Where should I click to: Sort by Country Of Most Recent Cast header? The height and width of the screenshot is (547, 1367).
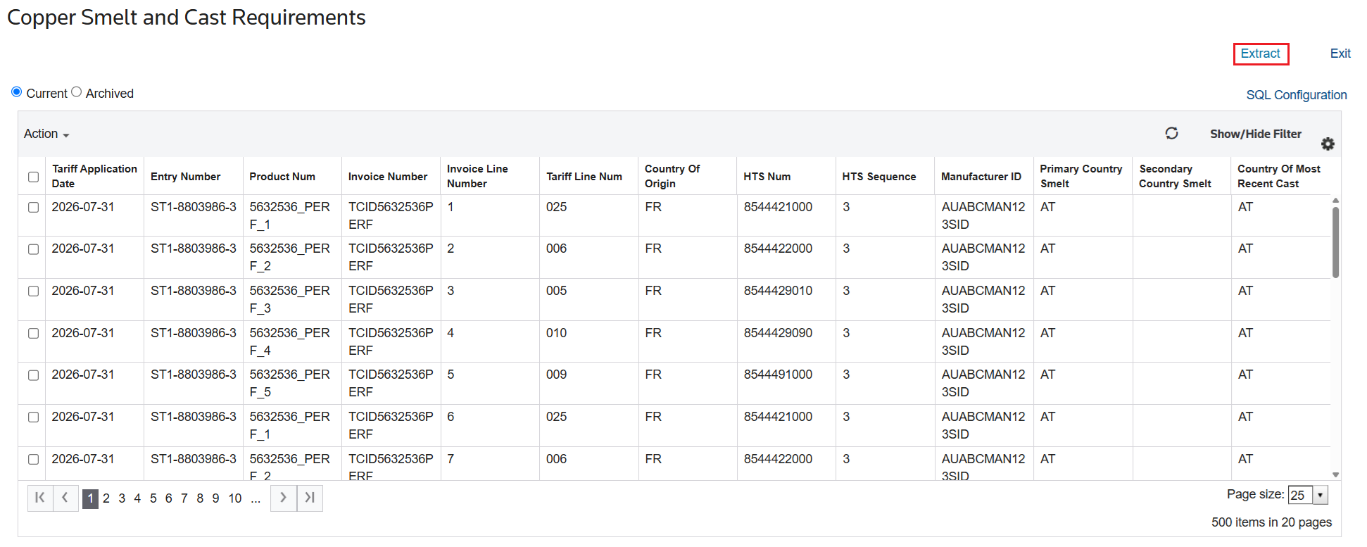(1279, 176)
